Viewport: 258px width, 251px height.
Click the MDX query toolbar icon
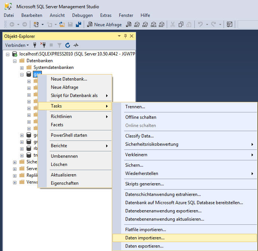137,25
